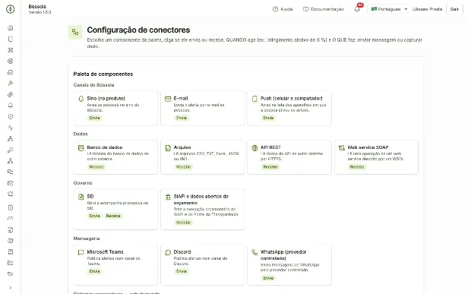Open the gauge speedometer sidebar icon
The width and height of the screenshot is (471, 294).
point(10,219)
